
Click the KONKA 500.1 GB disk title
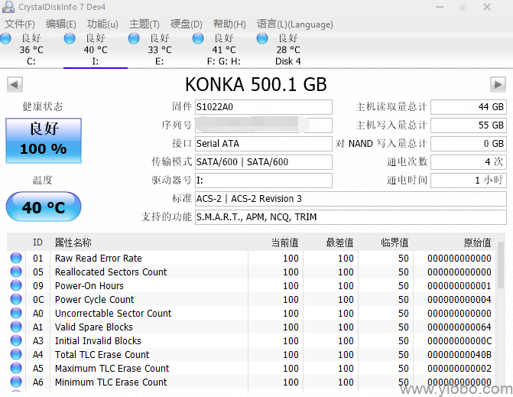tap(256, 84)
